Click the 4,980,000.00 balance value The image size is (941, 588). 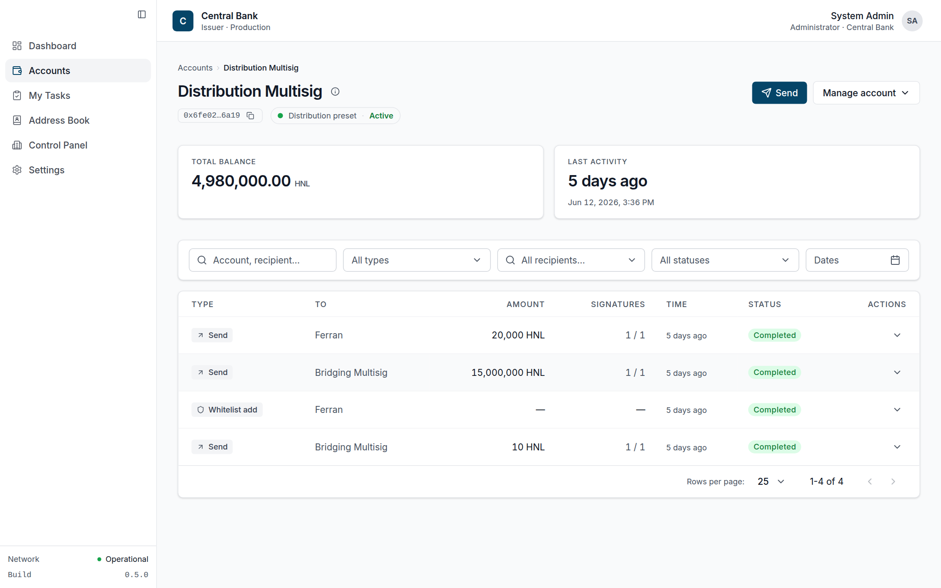[241, 181]
